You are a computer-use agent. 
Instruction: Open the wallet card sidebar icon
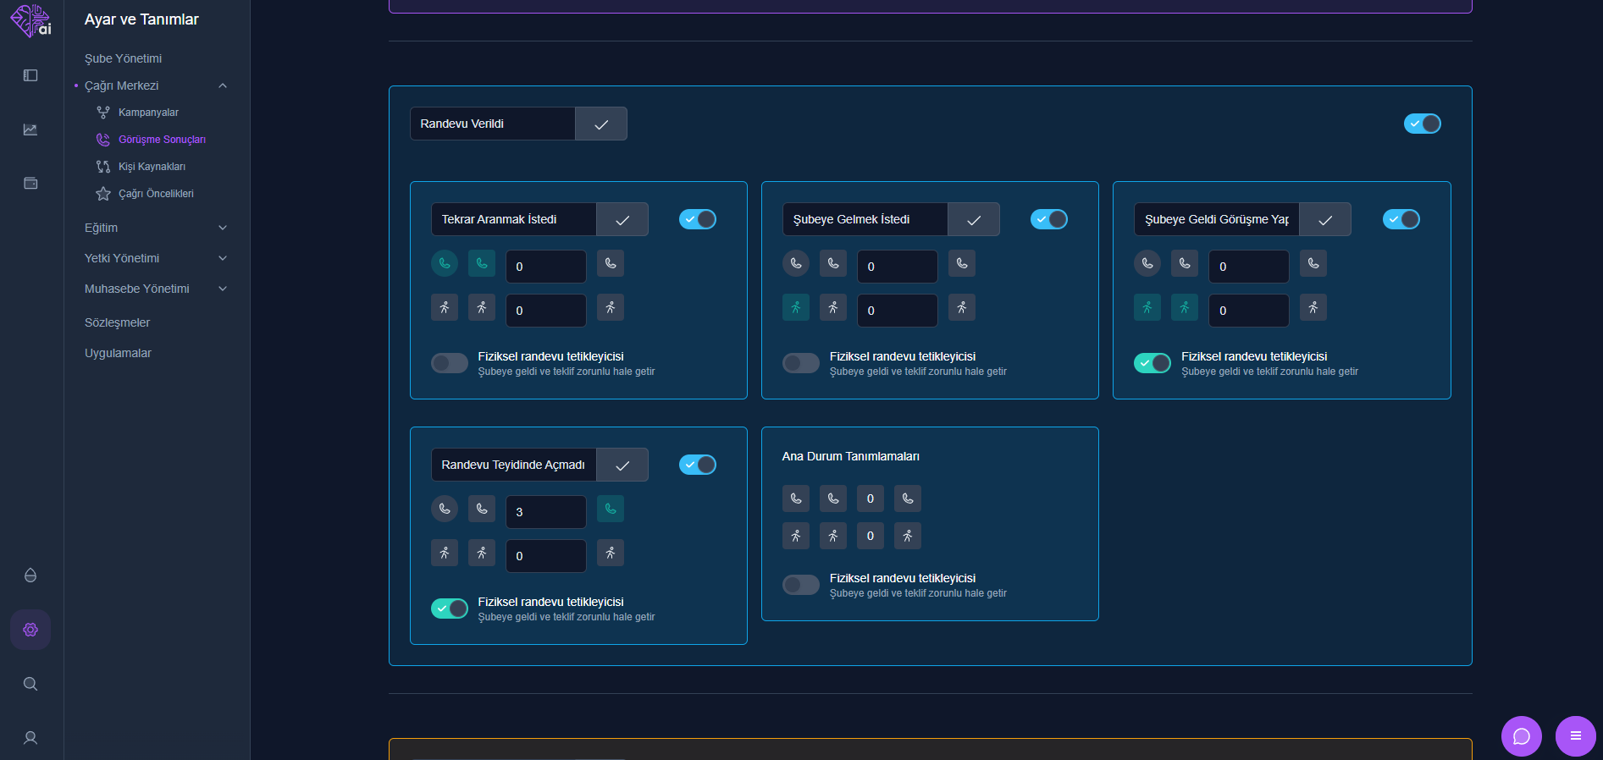pyautogui.click(x=30, y=183)
